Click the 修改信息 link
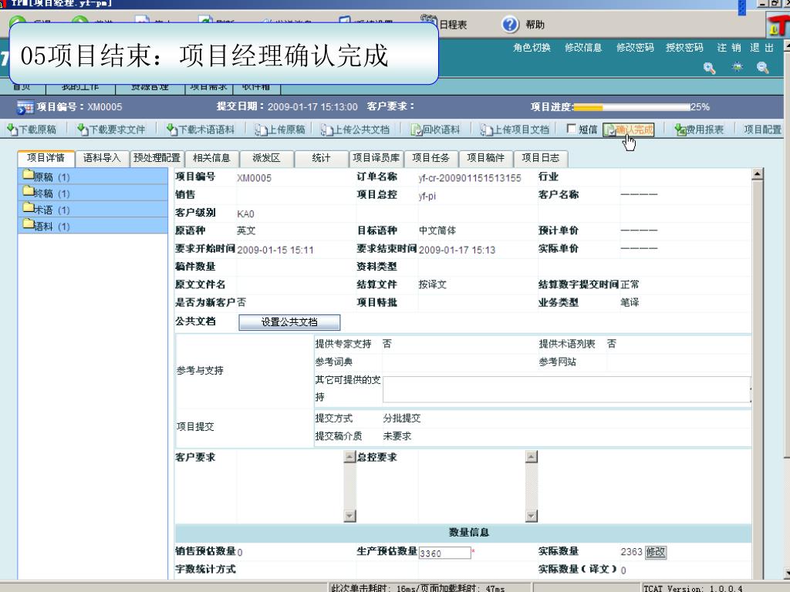 [x=583, y=48]
